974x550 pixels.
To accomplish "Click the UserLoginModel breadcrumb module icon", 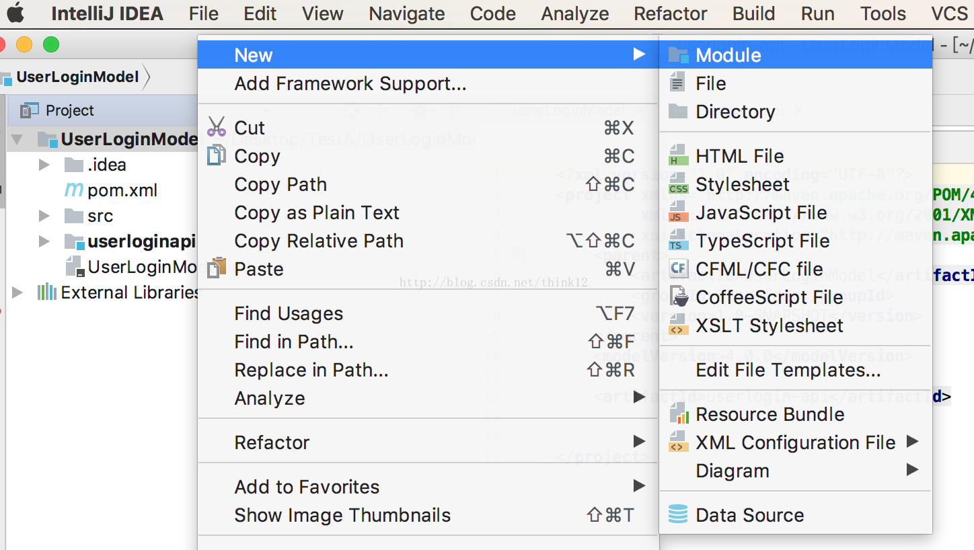I will click(x=7, y=77).
